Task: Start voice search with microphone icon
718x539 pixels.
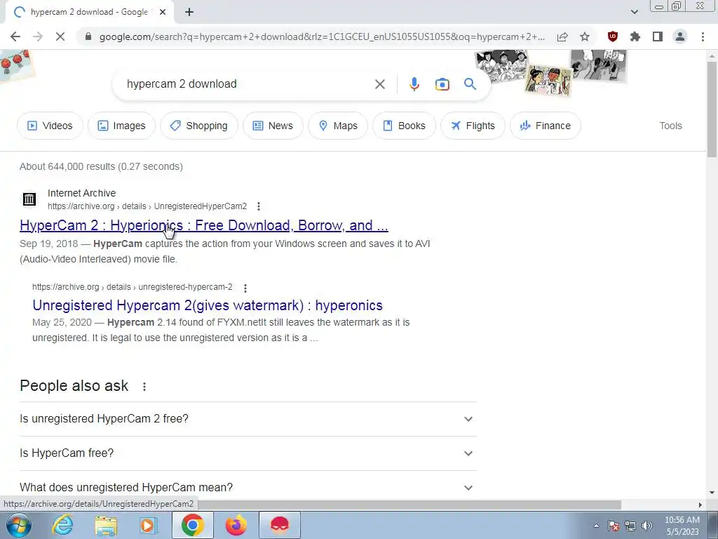Action: click(x=414, y=84)
